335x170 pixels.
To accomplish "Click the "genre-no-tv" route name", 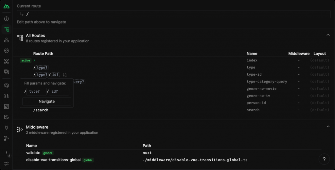I will [x=258, y=96].
